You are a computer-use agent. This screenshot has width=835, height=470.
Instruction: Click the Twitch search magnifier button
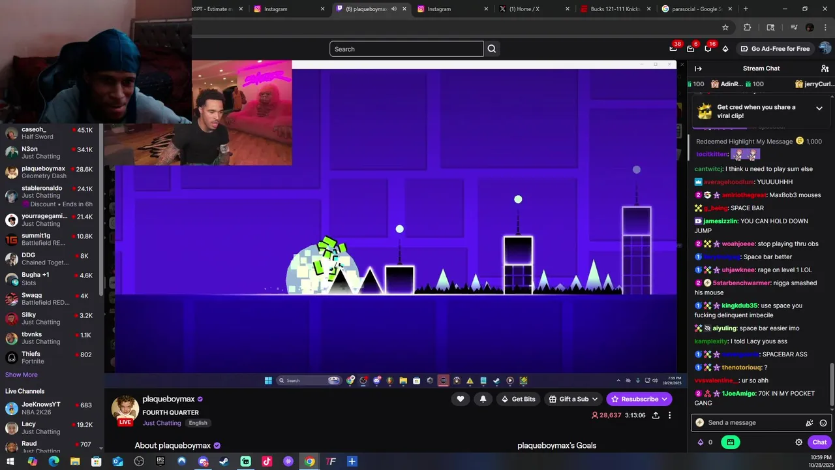click(x=492, y=49)
